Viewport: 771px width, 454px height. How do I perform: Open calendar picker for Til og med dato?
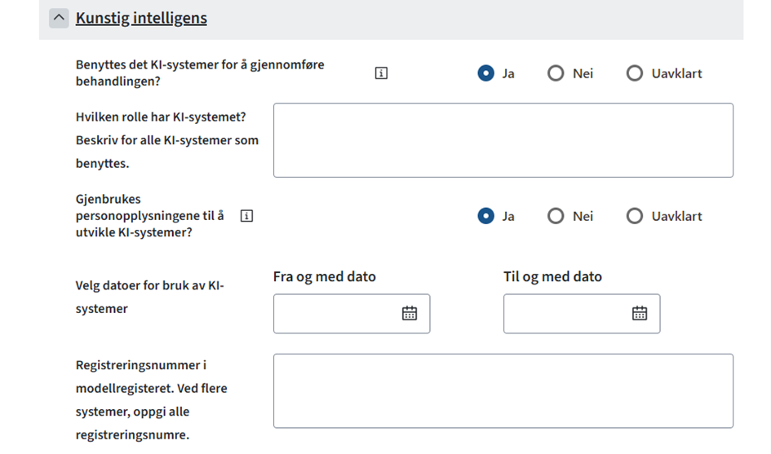[x=640, y=313]
